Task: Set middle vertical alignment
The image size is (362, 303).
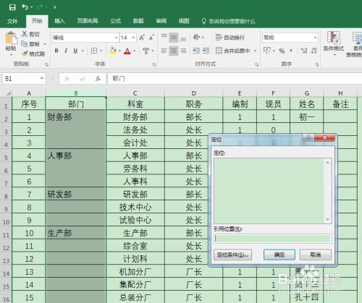Action: [x=174, y=38]
